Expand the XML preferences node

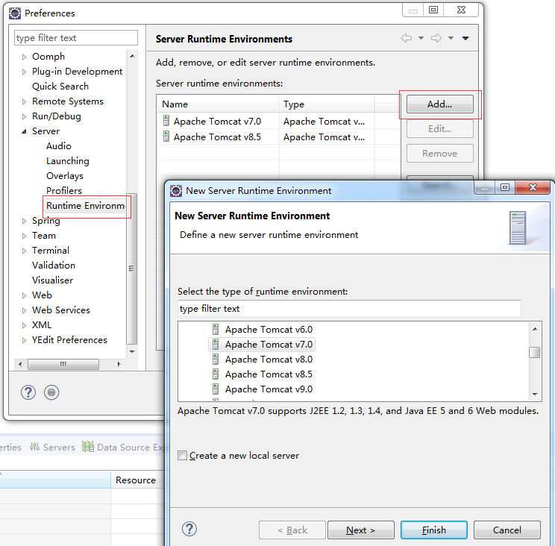(x=24, y=325)
